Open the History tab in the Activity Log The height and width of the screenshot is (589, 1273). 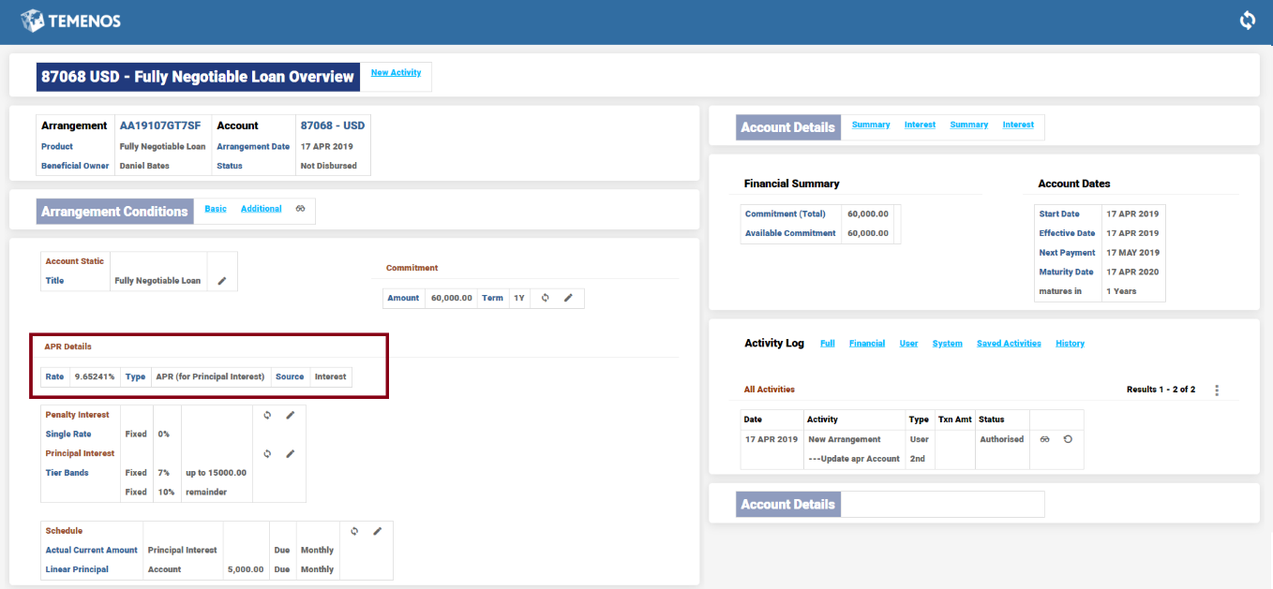tap(1070, 344)
